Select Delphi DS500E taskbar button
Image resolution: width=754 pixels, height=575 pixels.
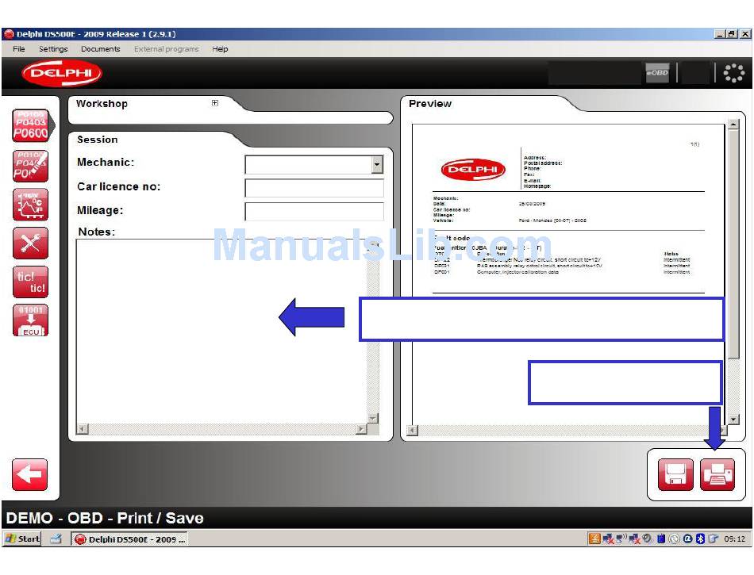(x=129, y=539)
